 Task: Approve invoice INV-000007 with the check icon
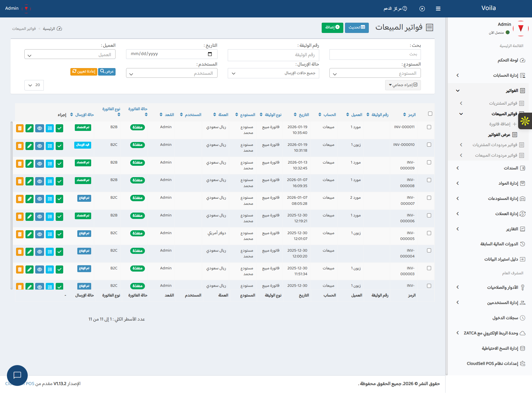pyautogui.click(x=60, y=199)
